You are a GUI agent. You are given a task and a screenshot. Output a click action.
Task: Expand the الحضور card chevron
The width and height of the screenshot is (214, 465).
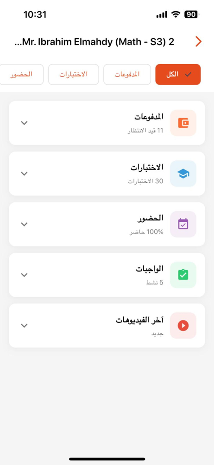click(x=24, y=224)
